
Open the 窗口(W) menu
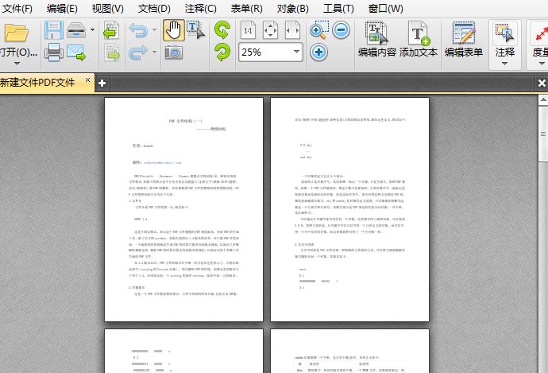pyautogui.click(x=385, y=9)
